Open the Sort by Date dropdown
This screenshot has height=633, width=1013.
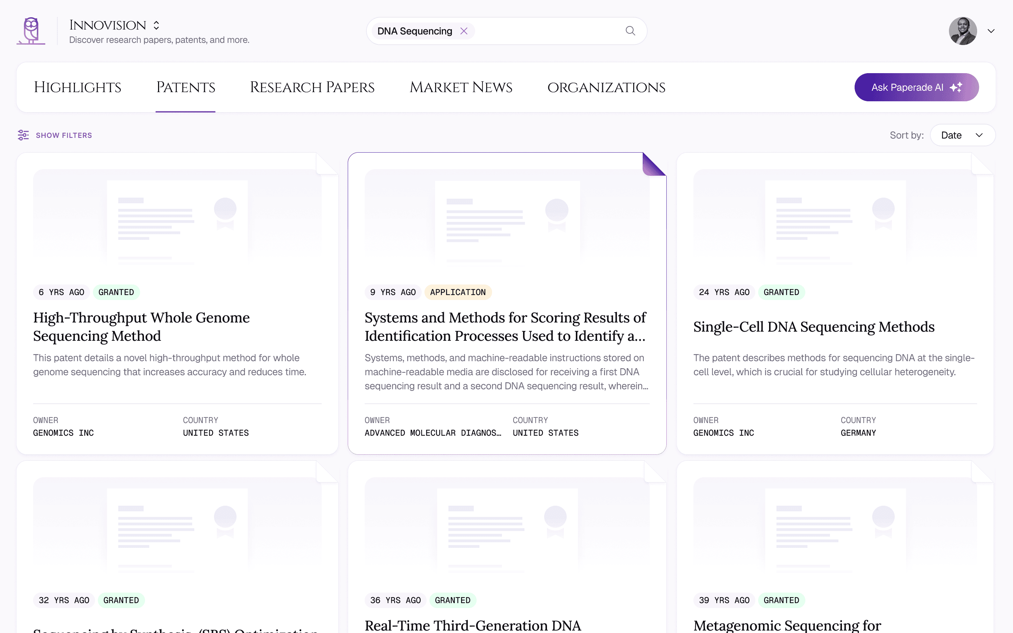(962, 135)
